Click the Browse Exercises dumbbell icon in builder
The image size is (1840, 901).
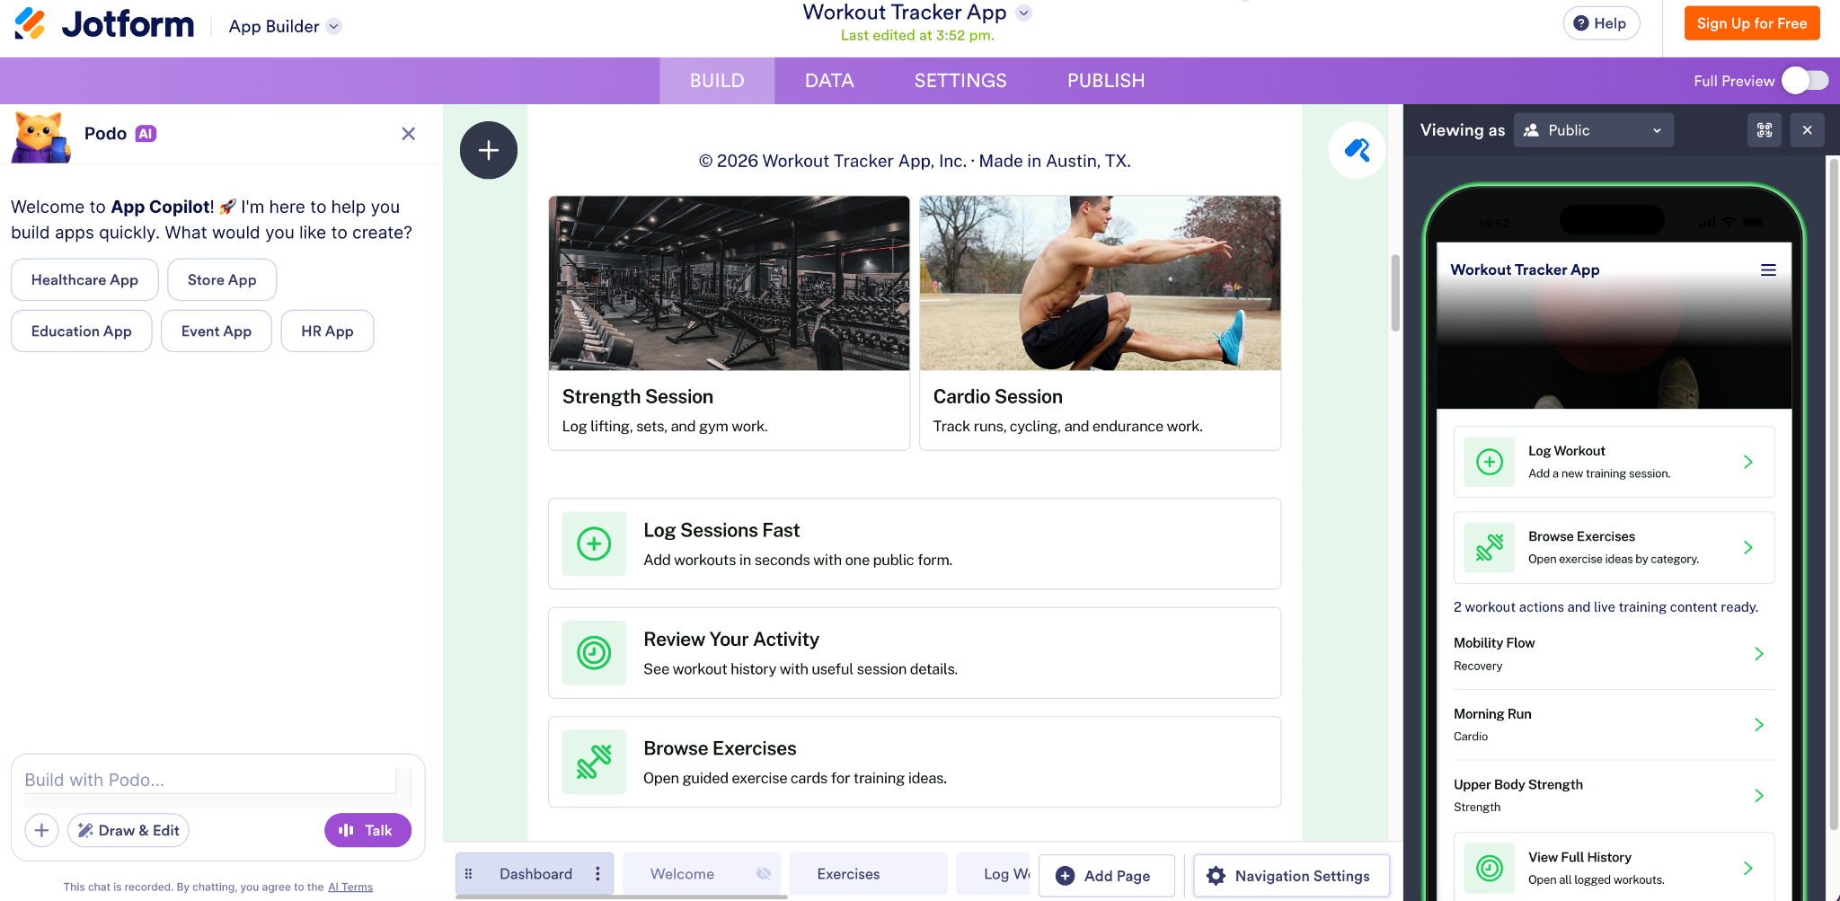(x=594, y=762)
